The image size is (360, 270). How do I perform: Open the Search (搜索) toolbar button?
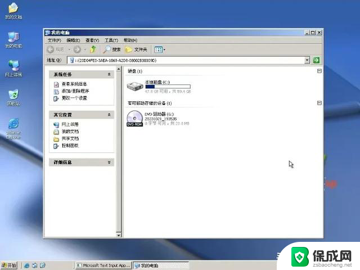click(112, 49)
